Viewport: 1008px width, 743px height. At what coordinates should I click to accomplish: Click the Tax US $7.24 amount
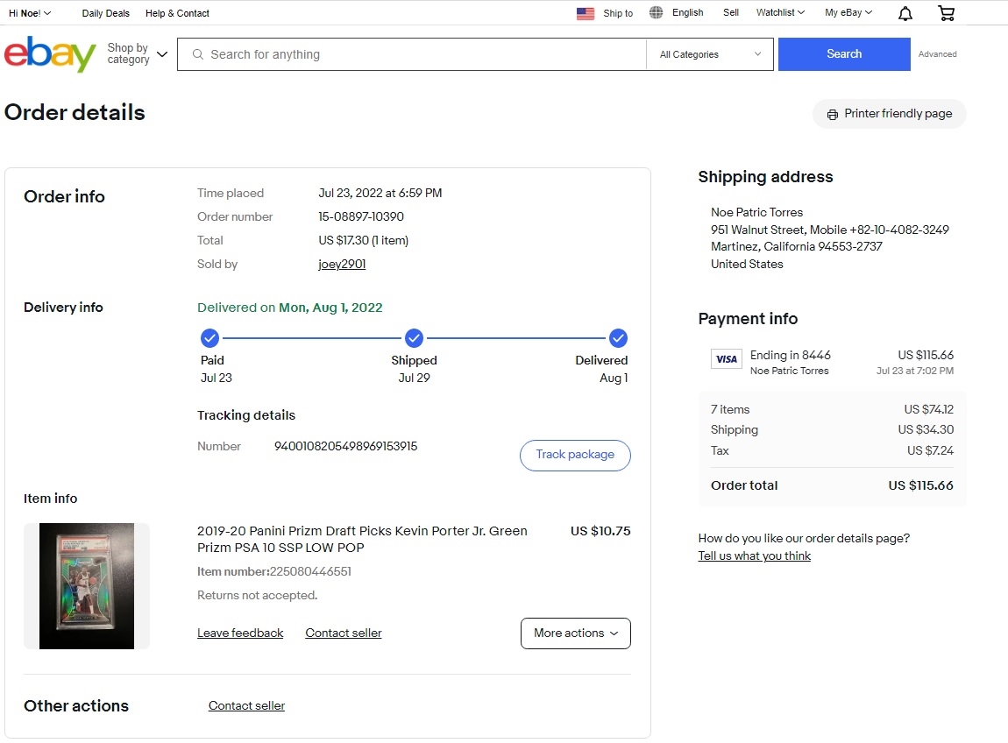(x=930, y=450)
